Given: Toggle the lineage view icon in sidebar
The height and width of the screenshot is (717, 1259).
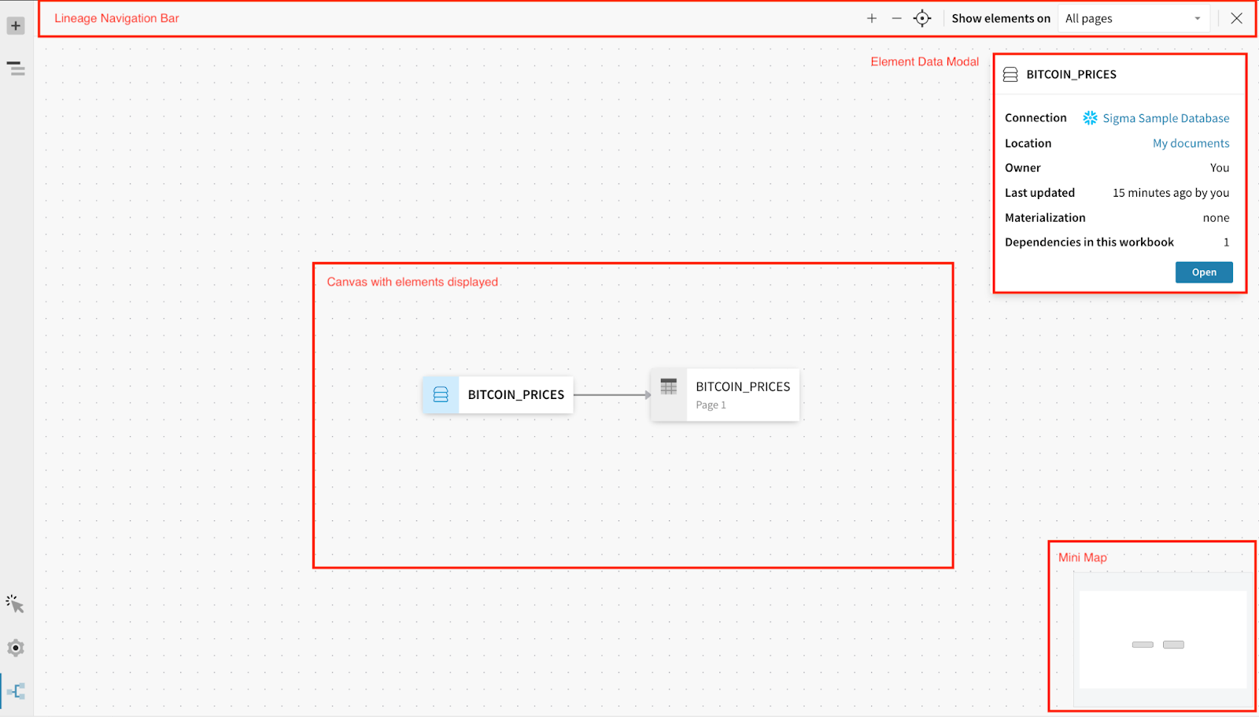Looking at the screenshot, I should pyautogui.click(x=16, y=692).
